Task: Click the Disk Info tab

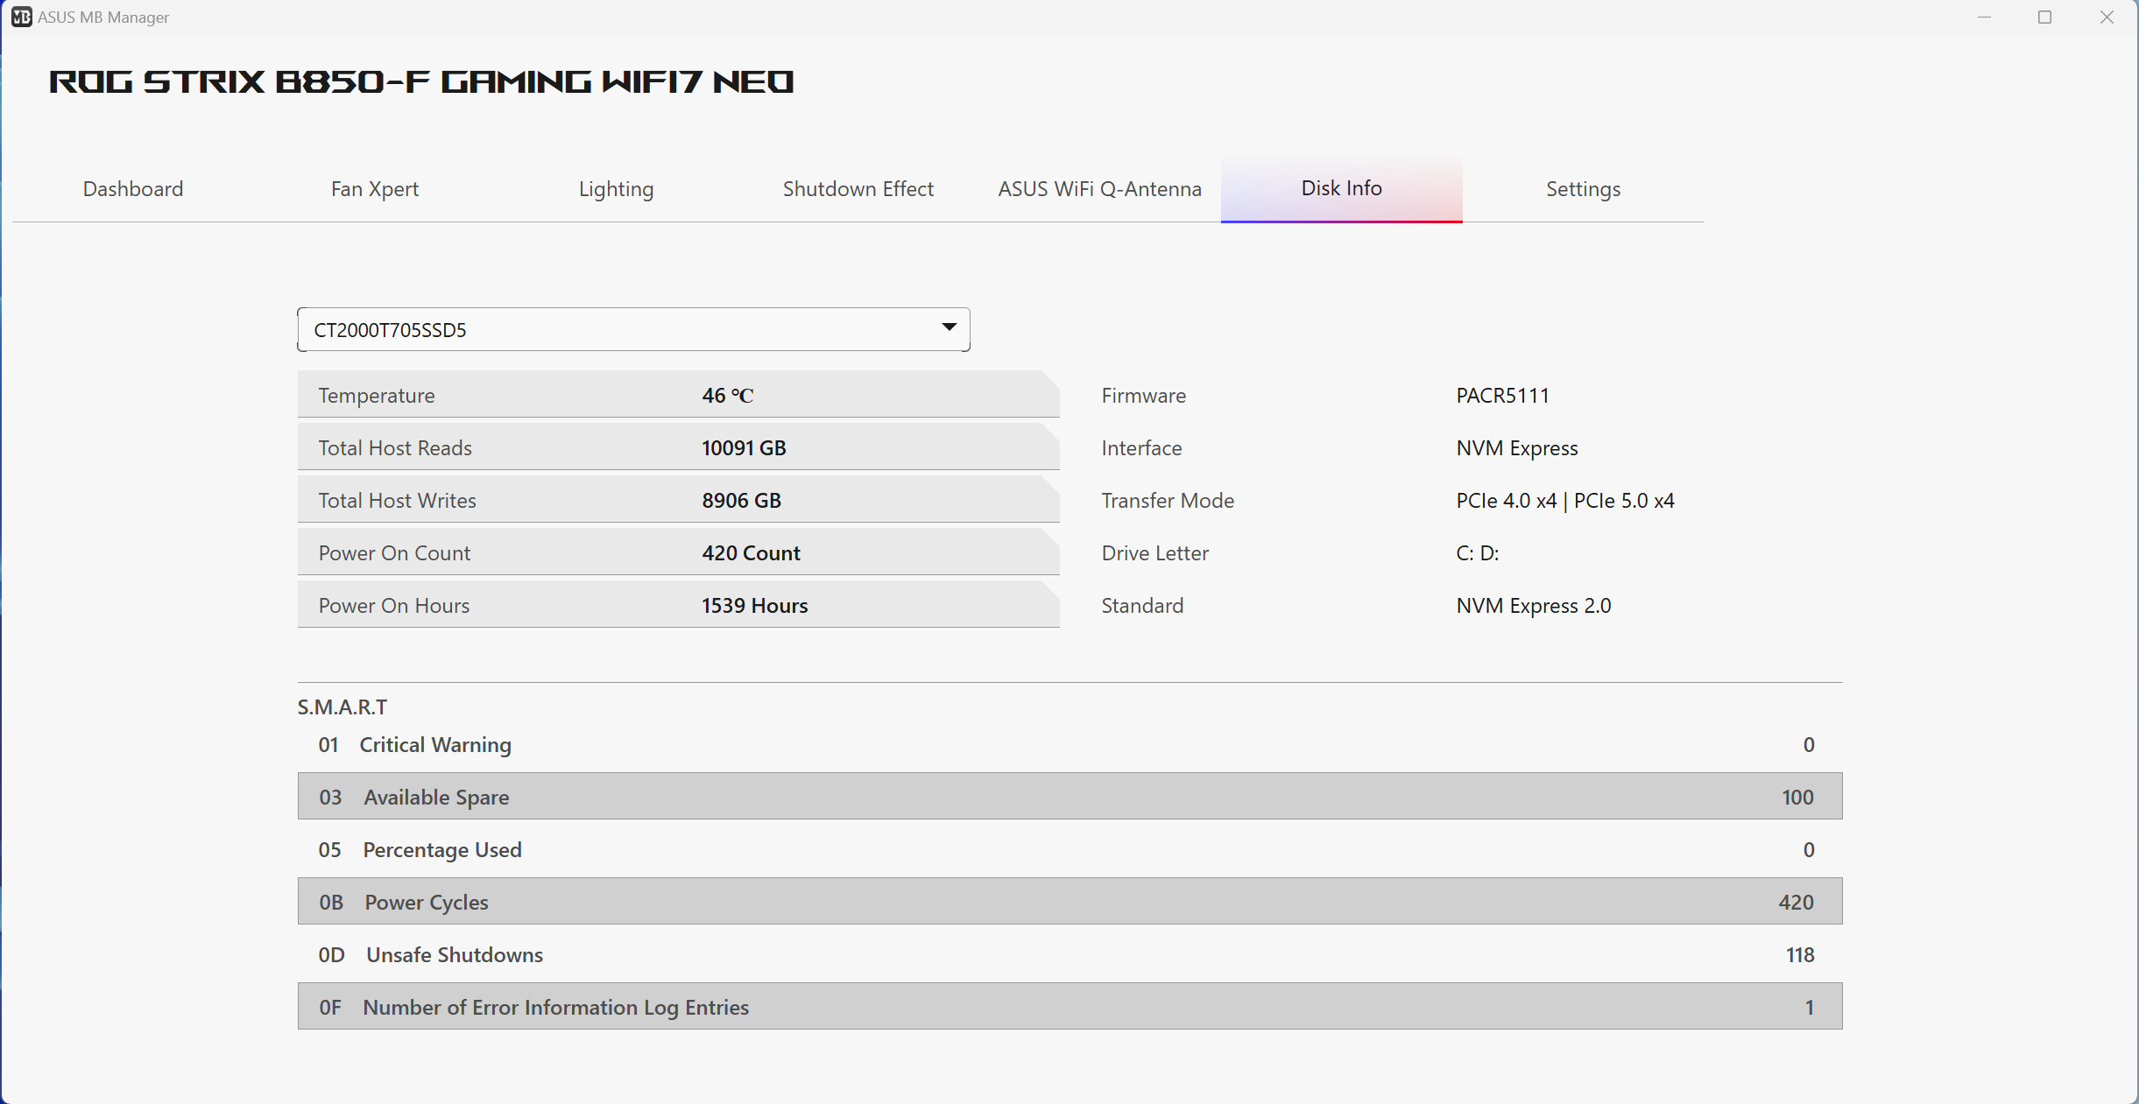Action: tap(1342, 189)
